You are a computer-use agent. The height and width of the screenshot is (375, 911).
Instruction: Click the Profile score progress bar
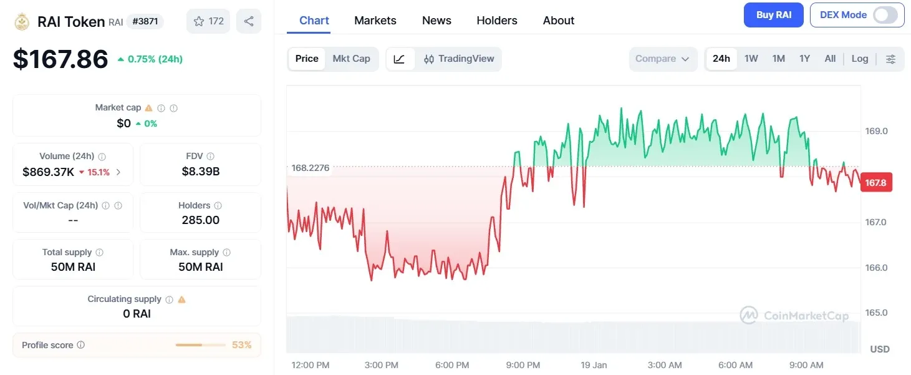coord(200,344)
